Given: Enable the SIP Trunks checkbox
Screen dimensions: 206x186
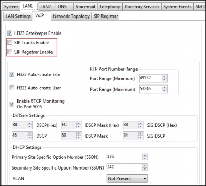Looking at the screenshot, I should click(10, 42).
